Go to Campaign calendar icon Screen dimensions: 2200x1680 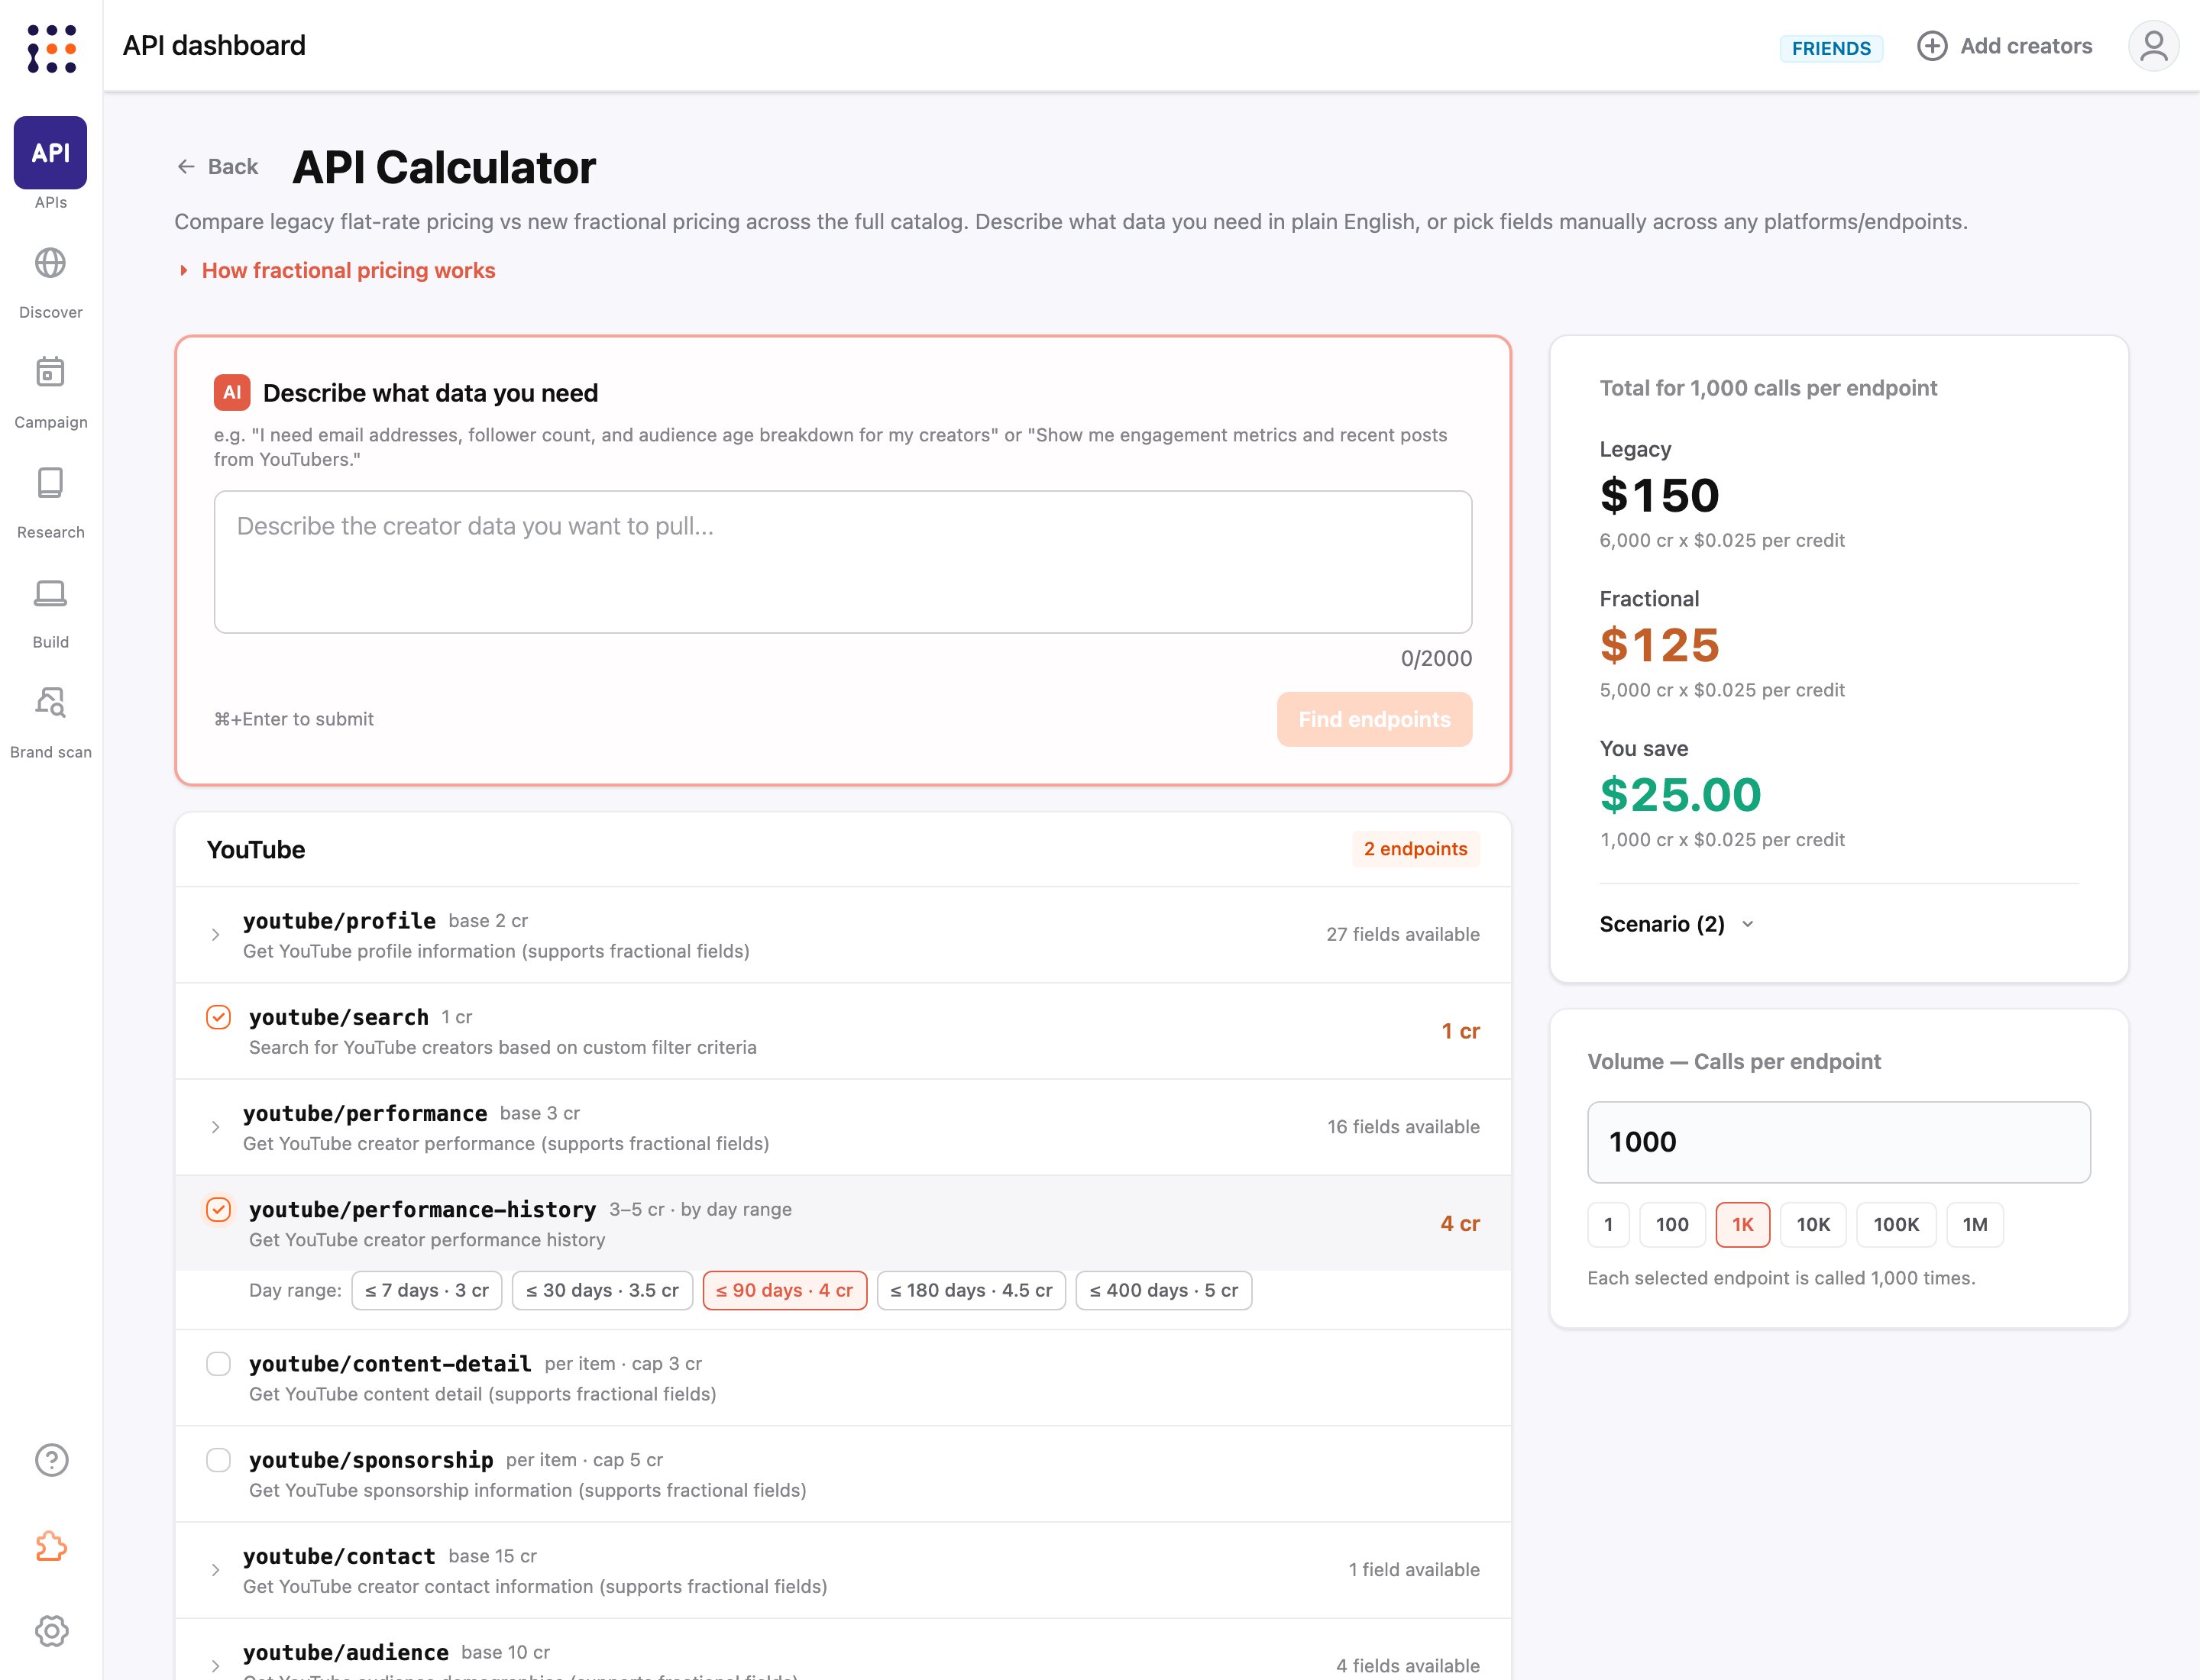tap(50, 373)
